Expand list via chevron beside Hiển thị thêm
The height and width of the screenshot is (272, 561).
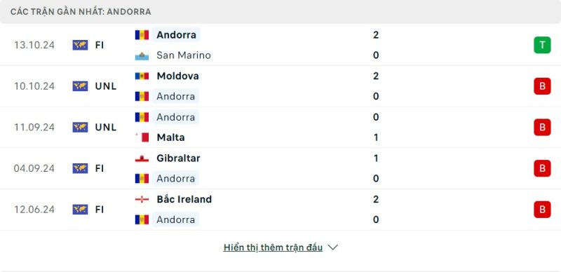(332, 247)
